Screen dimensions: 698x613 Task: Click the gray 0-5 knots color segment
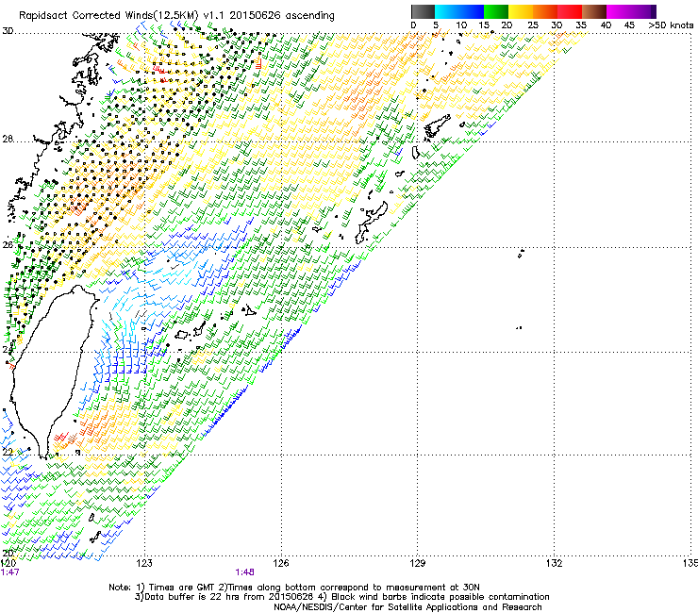click(423, 11)
